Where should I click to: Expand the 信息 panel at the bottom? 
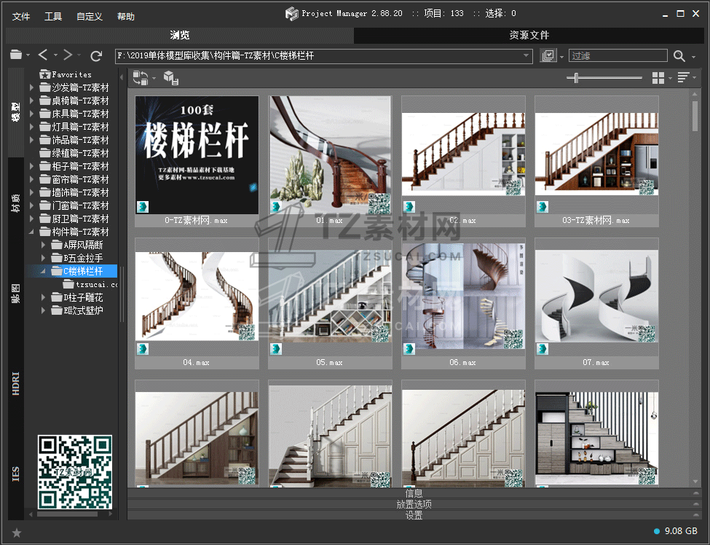(413, 493)
